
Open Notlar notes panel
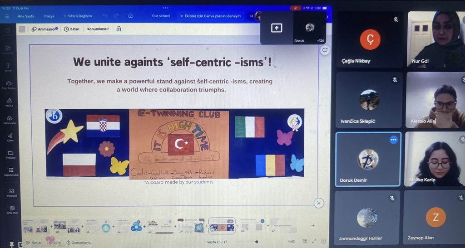coord(34,243)
